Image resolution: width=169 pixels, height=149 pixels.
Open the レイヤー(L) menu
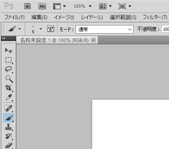coord(92,17)
